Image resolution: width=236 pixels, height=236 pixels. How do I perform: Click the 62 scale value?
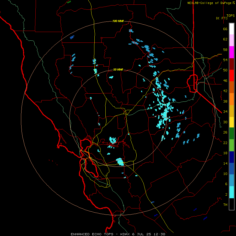[x=225, y=39]
